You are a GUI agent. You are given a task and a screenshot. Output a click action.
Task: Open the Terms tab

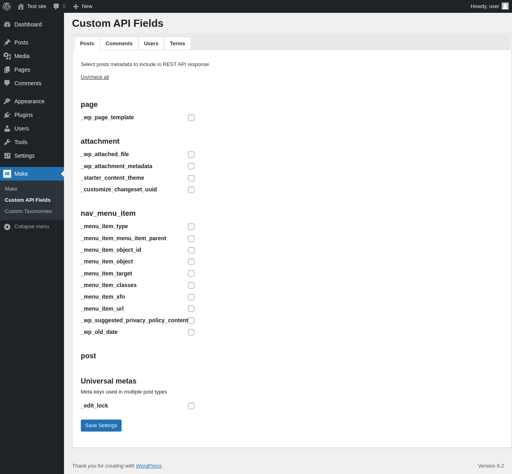(177, 43)
